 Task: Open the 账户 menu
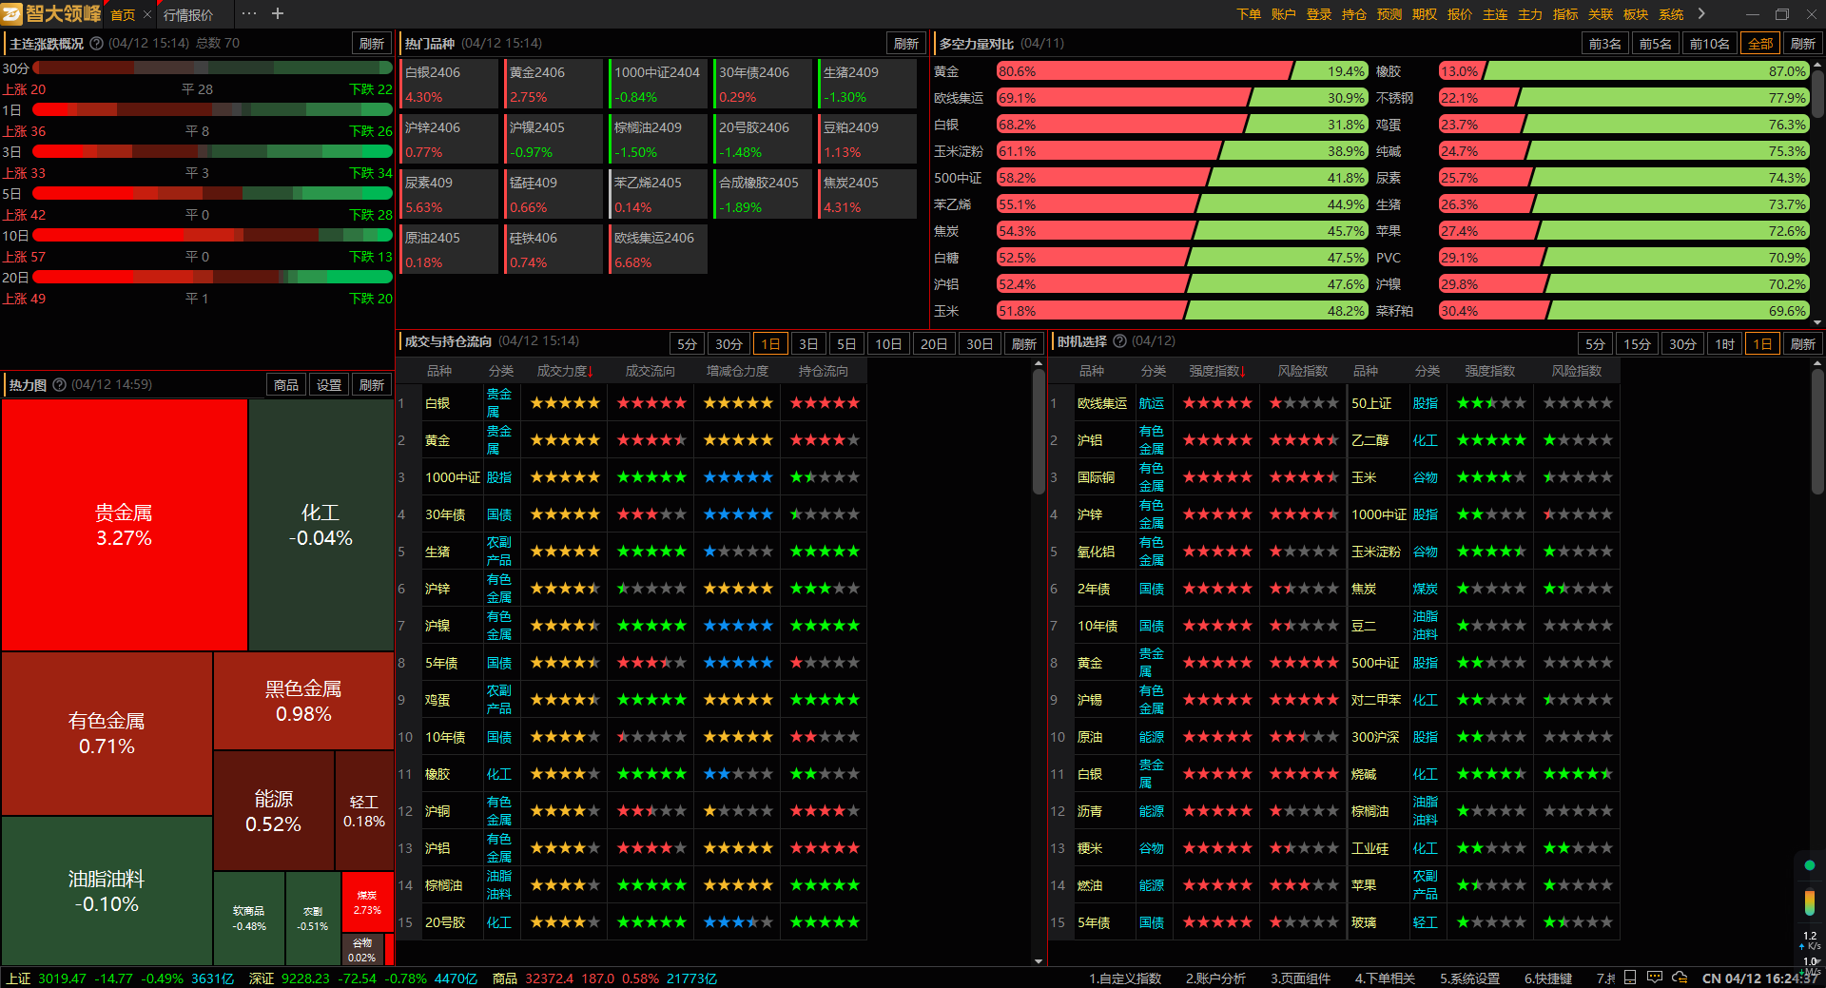click(x=1284, y=14)
